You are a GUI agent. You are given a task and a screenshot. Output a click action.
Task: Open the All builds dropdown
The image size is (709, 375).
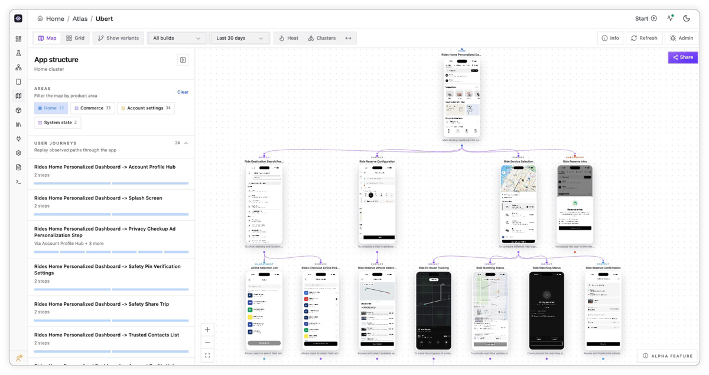pos(176,38)
